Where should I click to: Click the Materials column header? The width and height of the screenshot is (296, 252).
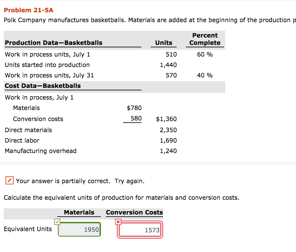click(x=79, y=212)
